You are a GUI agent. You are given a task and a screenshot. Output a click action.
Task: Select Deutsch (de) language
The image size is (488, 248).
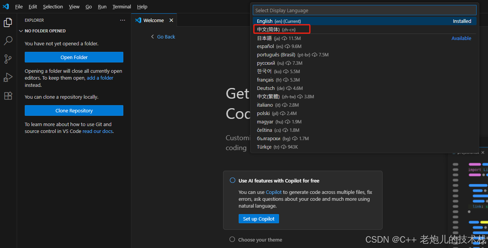(x=365, y=88)
